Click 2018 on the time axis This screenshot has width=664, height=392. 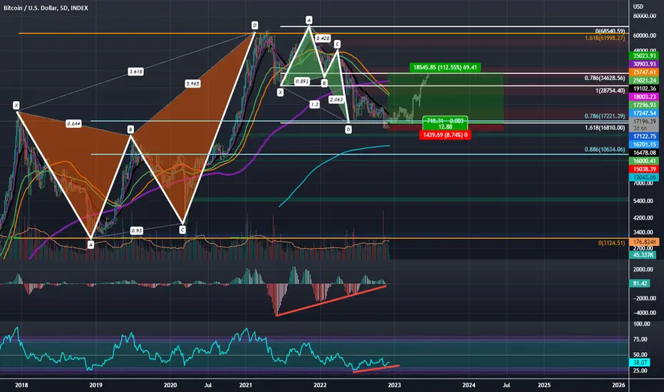(x=21, y=385)
